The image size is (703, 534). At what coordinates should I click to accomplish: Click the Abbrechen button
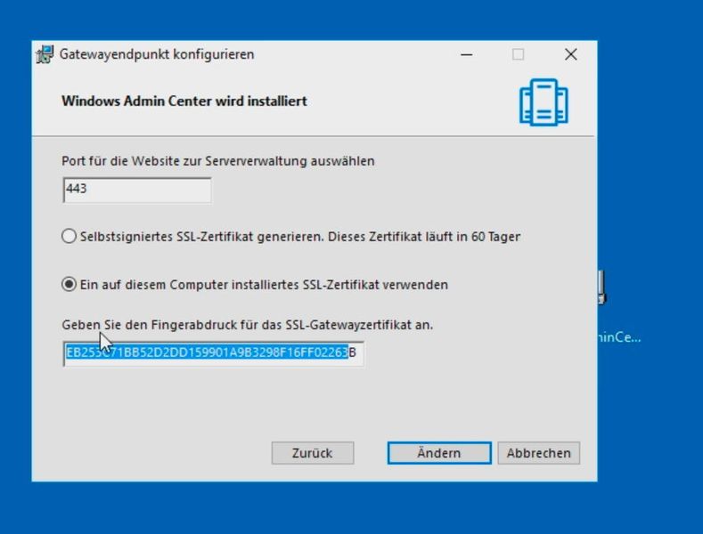point(538,453)
